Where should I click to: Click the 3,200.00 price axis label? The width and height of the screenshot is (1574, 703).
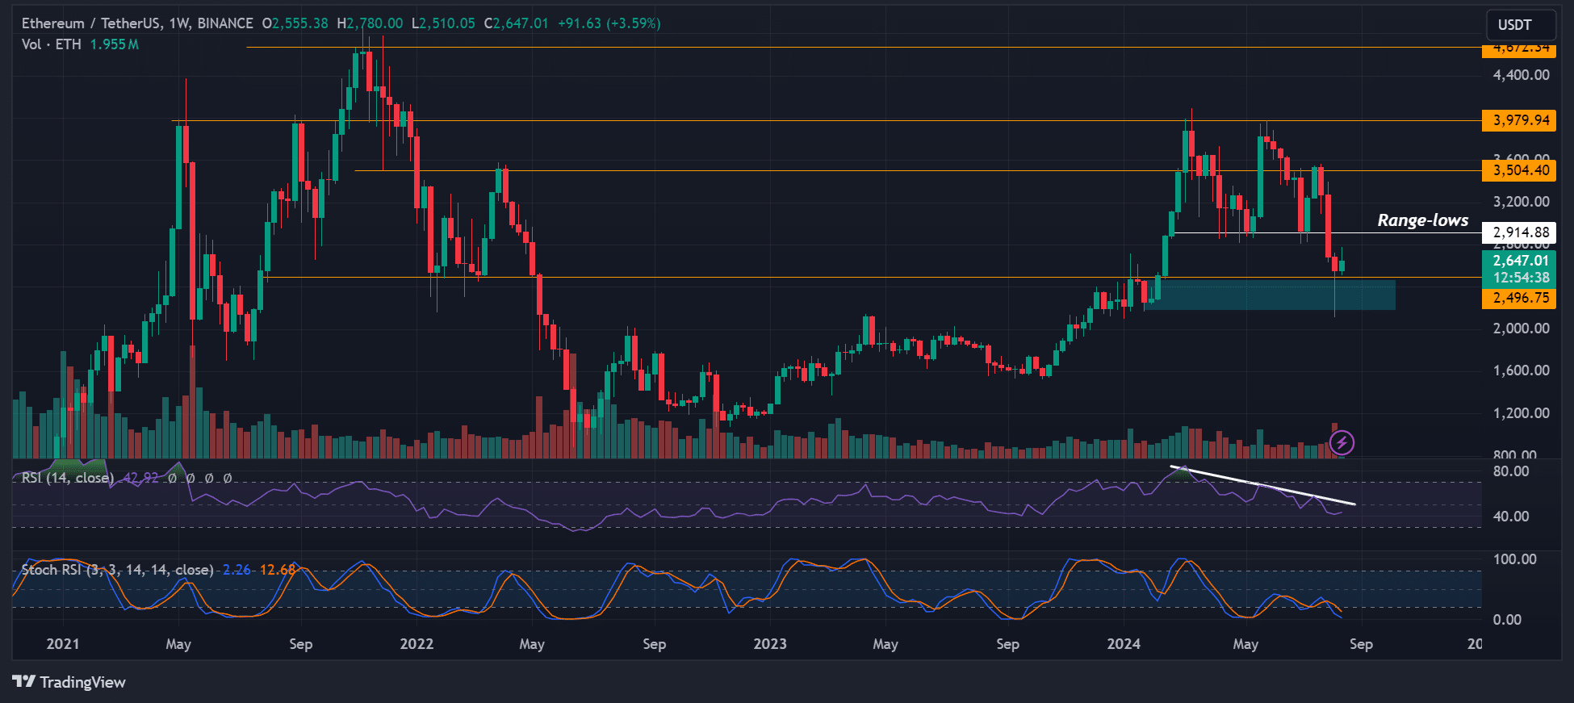(x=1521, y=202)
